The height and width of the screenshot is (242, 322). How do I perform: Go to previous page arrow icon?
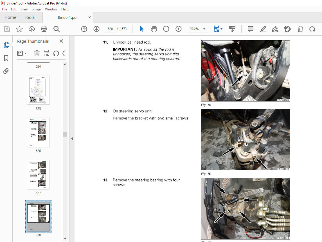click(84, 29)
